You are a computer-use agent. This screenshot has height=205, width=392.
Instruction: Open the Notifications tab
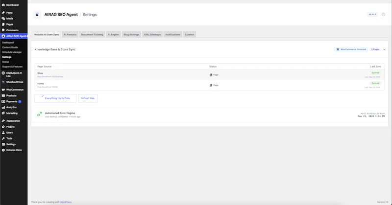(173, 35)
